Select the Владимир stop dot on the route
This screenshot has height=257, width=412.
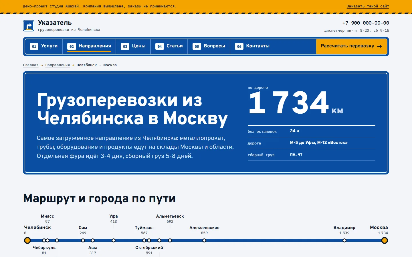point(344,240)
